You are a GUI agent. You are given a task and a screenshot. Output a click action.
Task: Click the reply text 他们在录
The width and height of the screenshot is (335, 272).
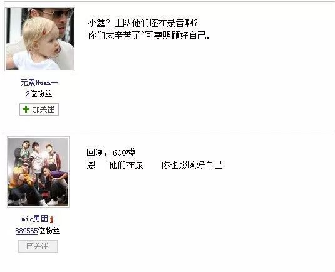126,165
